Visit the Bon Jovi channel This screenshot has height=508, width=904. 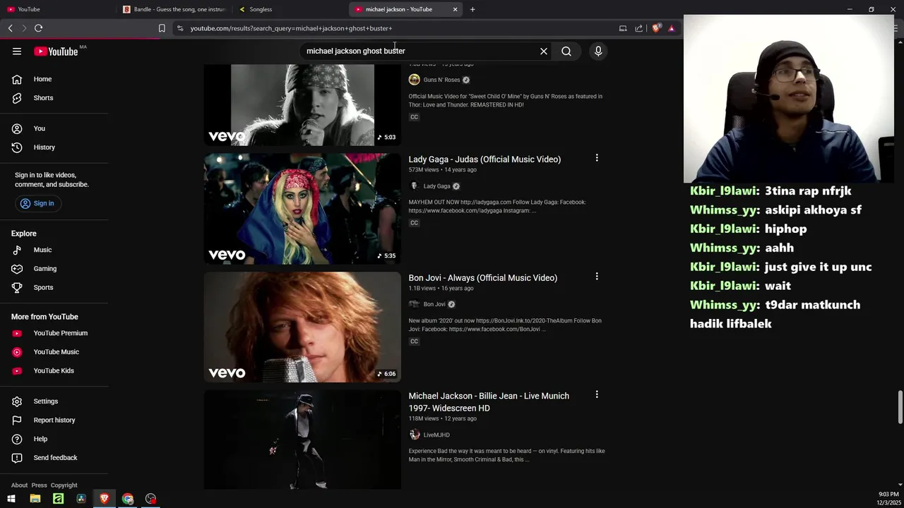coord(434,305)
